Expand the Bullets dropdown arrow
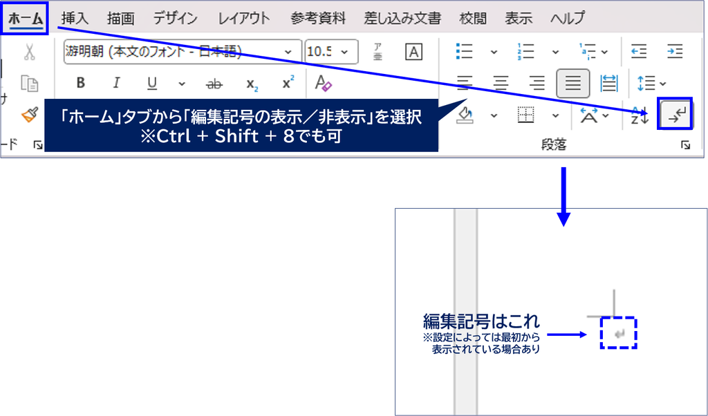Screen dimensions: 708x416 [x=494, y=53]
